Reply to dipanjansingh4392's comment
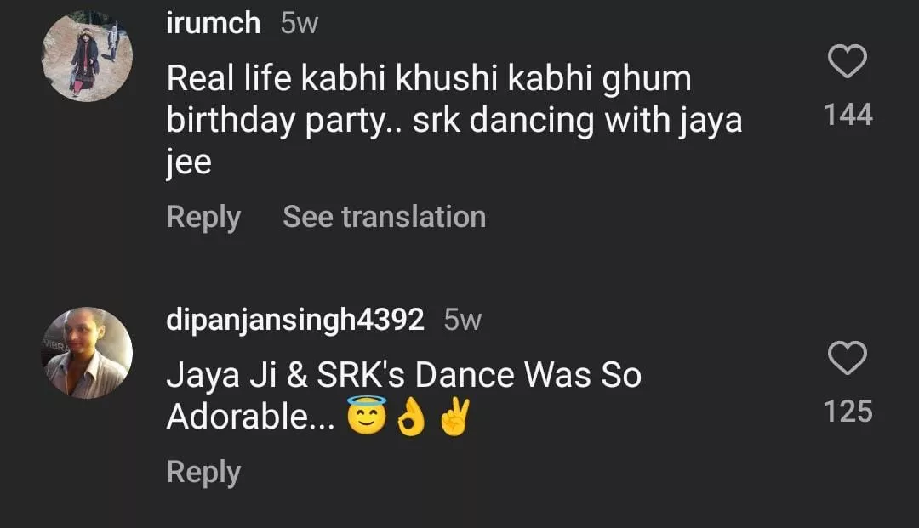919x528 pixels. point(203,472)
